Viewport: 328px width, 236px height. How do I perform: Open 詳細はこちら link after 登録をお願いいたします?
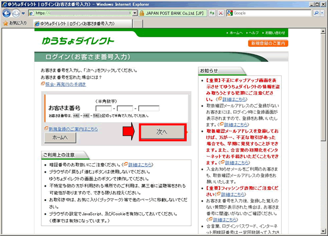236,125
